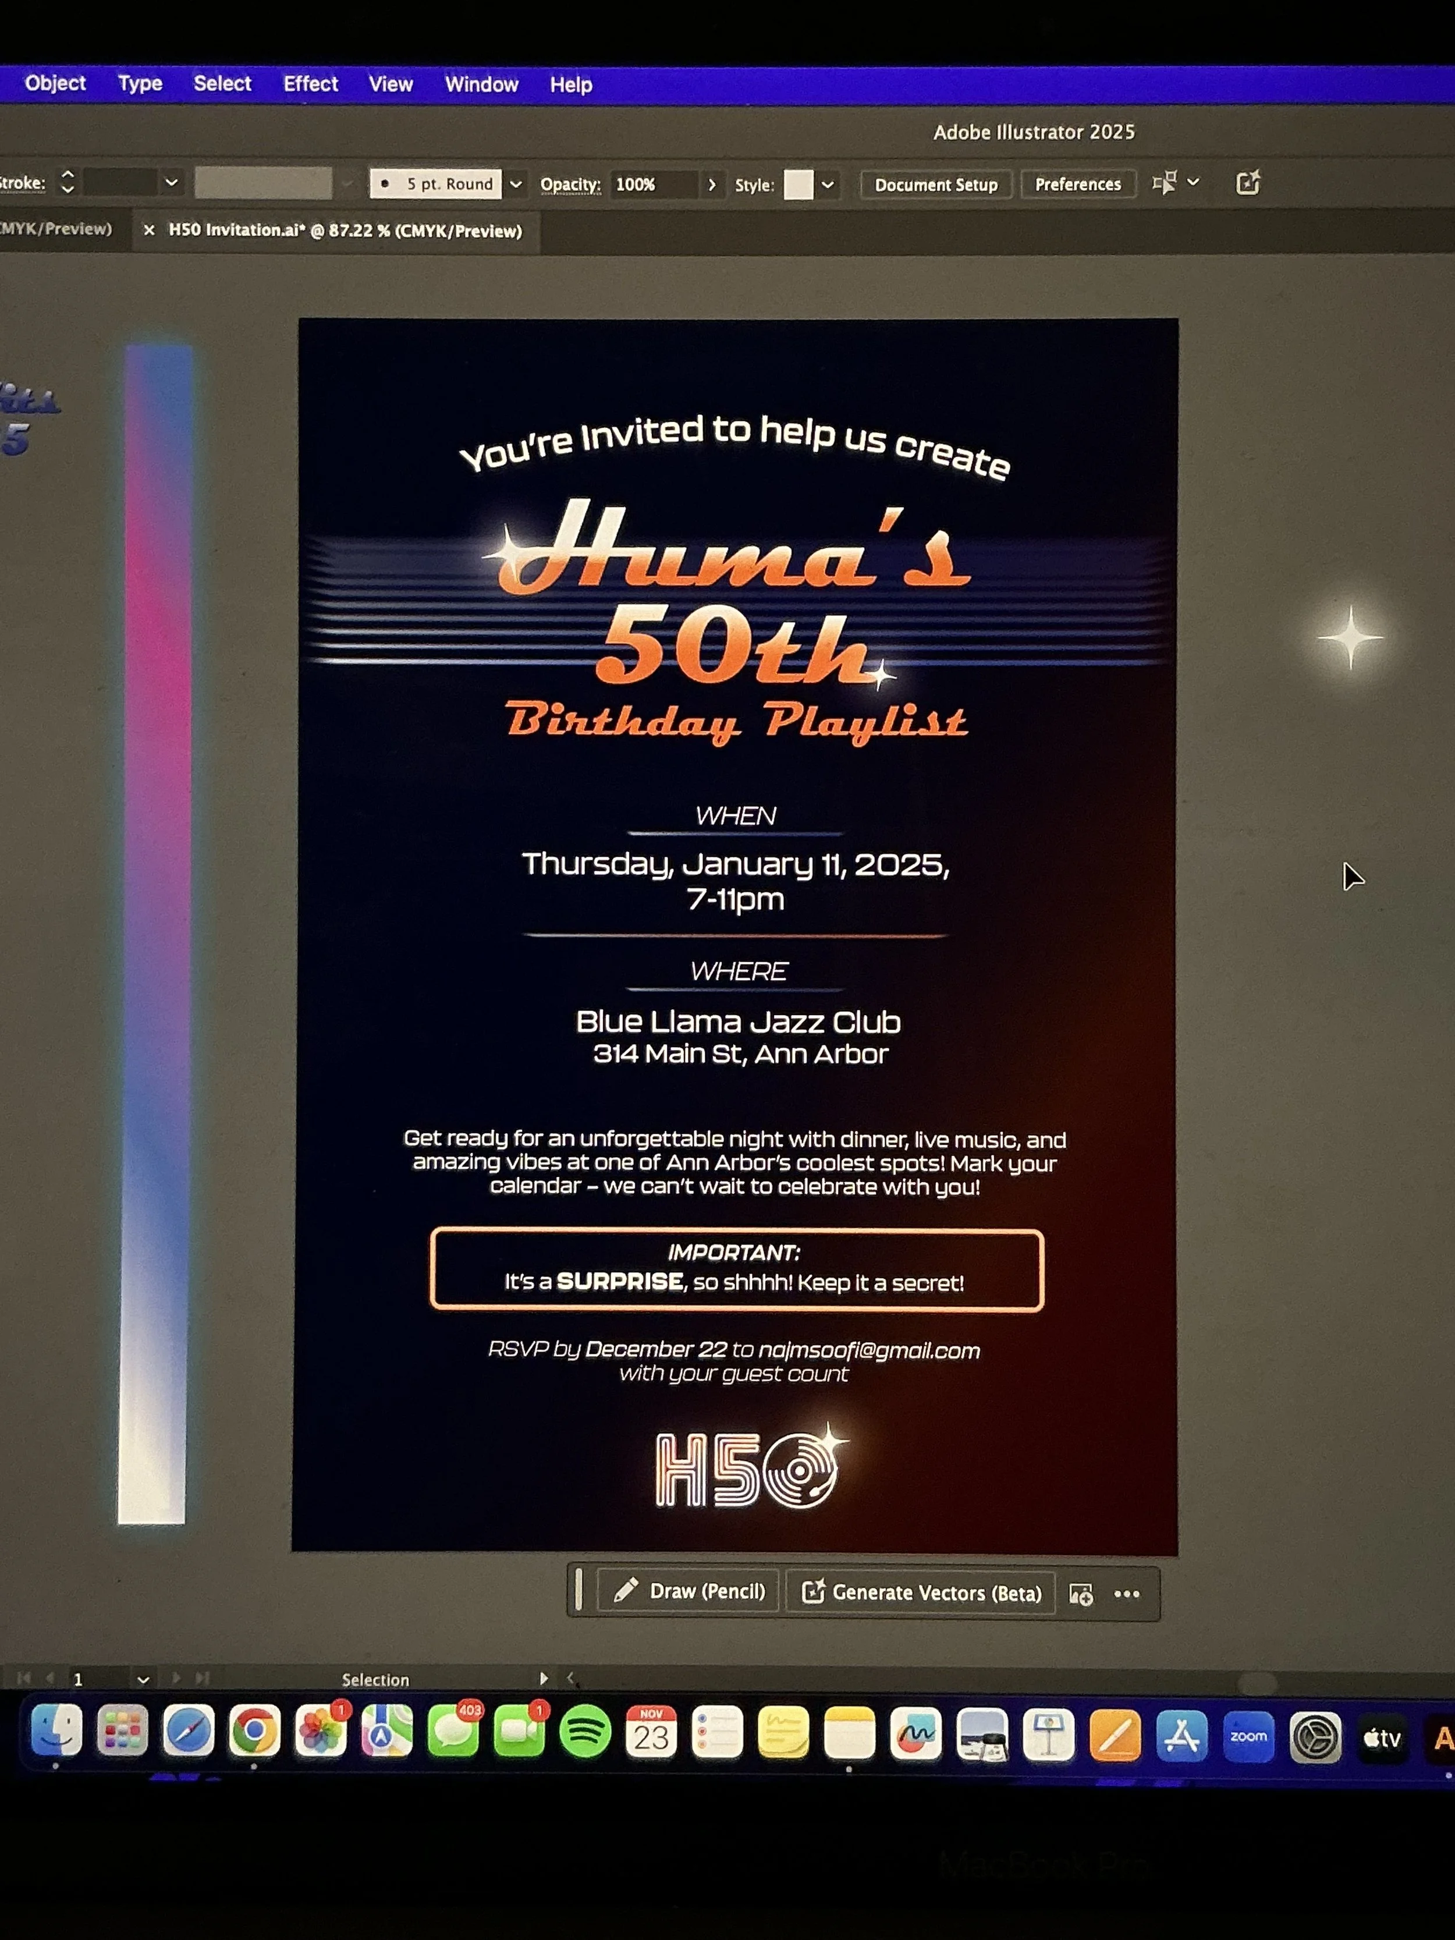Image resolution: width=1455 pixels, height=1940 pixels.
Task: Adjust stroke weight using stepper arrows
Action: pyautogui.click(x=68, y=182)
